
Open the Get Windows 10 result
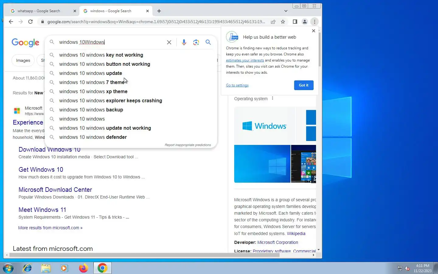point(41,170)
